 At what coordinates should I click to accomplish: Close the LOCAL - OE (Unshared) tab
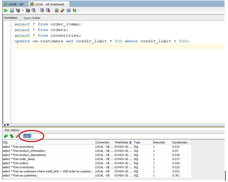click(x=67, y=4)
